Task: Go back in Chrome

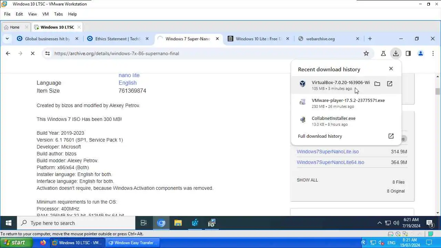Action: pyautogui.click(x=8, y=53)
